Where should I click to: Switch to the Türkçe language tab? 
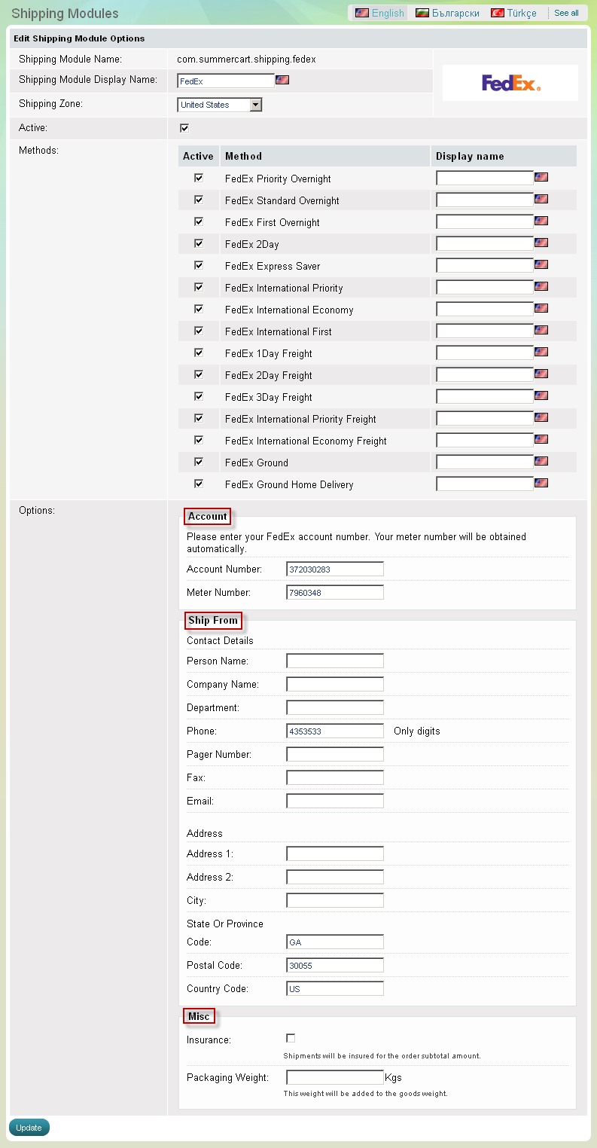click(514, 13)
